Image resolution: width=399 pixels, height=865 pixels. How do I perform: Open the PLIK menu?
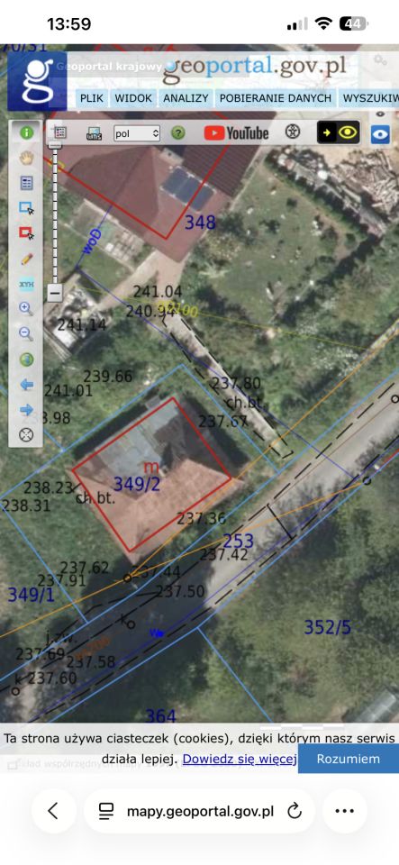(x=92, y=99)
